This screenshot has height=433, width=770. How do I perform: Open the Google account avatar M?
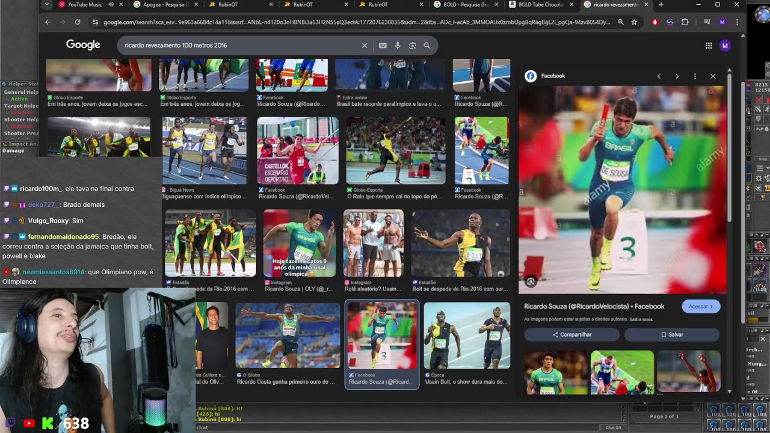point(725,46)
